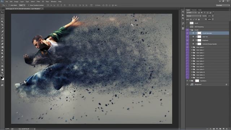Collapse the COLOR group
The image size is (231, 130).
pos(190,30)
